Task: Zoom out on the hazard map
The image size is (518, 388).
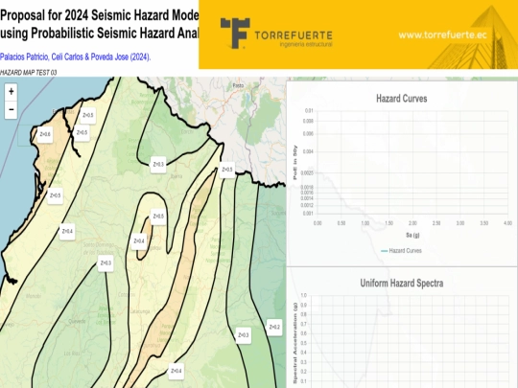Action: 11,109
